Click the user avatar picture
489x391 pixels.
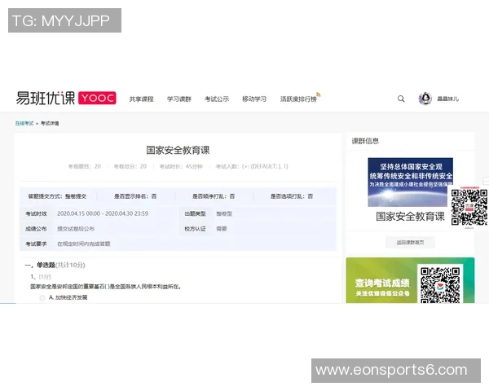tap(425, 99)
